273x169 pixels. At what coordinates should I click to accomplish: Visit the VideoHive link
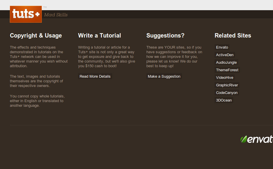[x=224, y=77]
